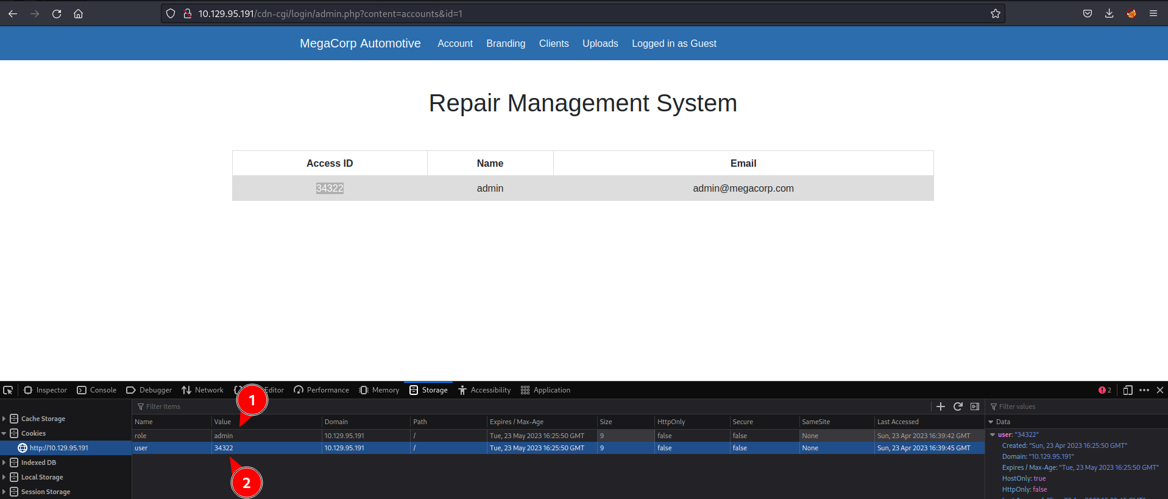Click the browser Back arrow
This screenshot has width=1168, height=499.
pos(13,13)
